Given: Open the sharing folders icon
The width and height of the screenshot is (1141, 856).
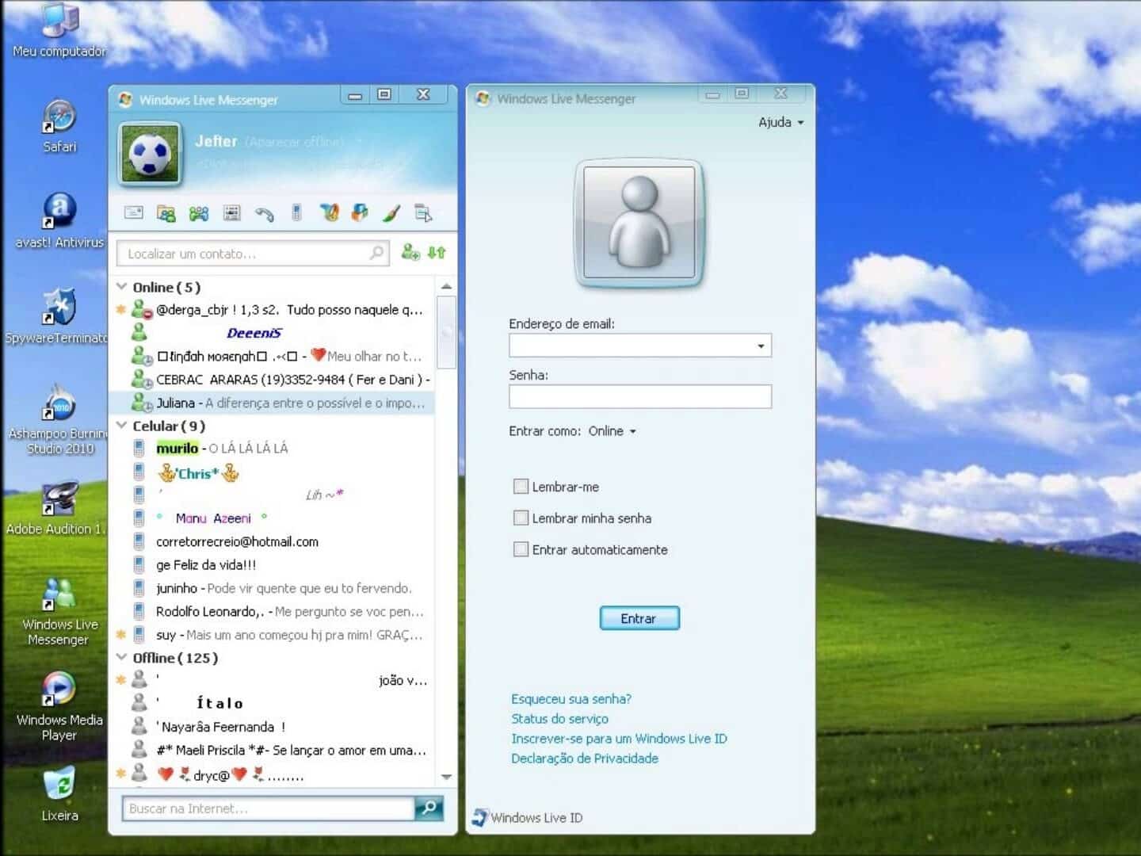Looking at the screenshot, I should 166,212.
